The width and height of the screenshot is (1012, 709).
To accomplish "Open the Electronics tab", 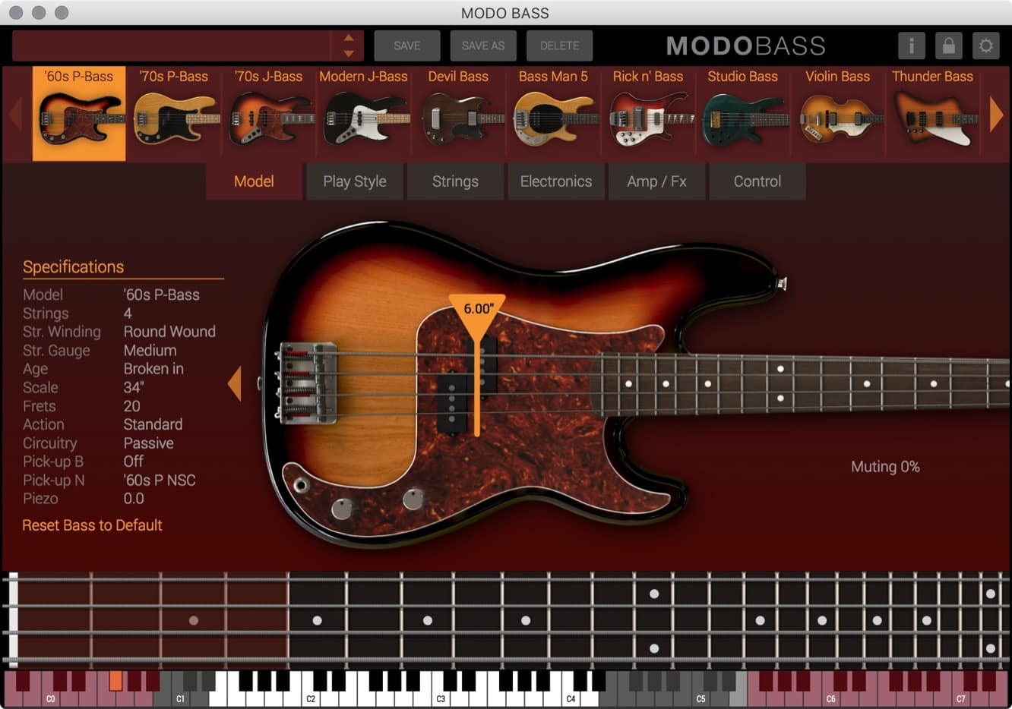I will coord(555,181).
